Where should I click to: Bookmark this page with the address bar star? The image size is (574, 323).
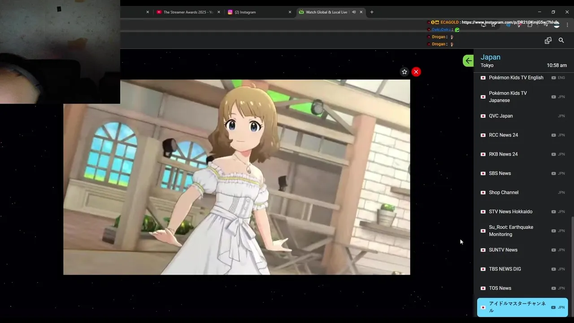click(x=493, y=25)
